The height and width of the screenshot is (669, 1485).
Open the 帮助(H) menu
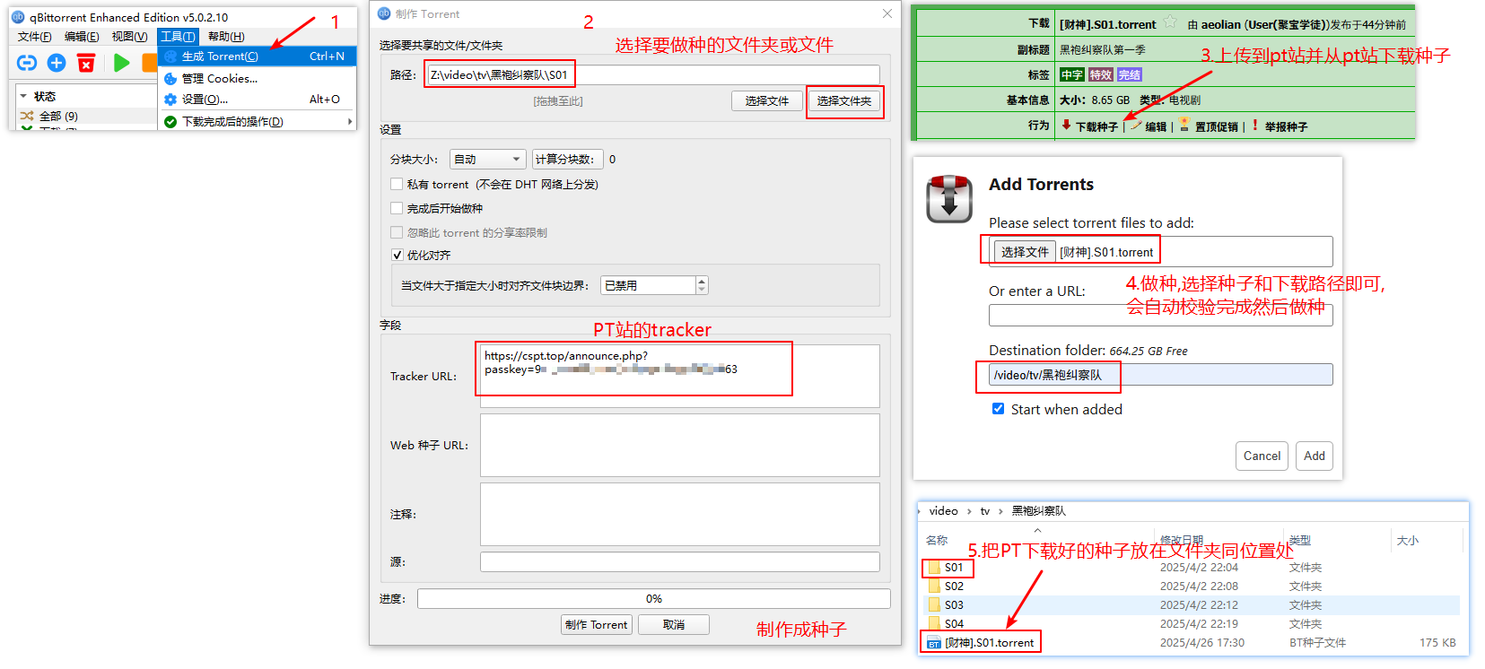click(226, 36)
